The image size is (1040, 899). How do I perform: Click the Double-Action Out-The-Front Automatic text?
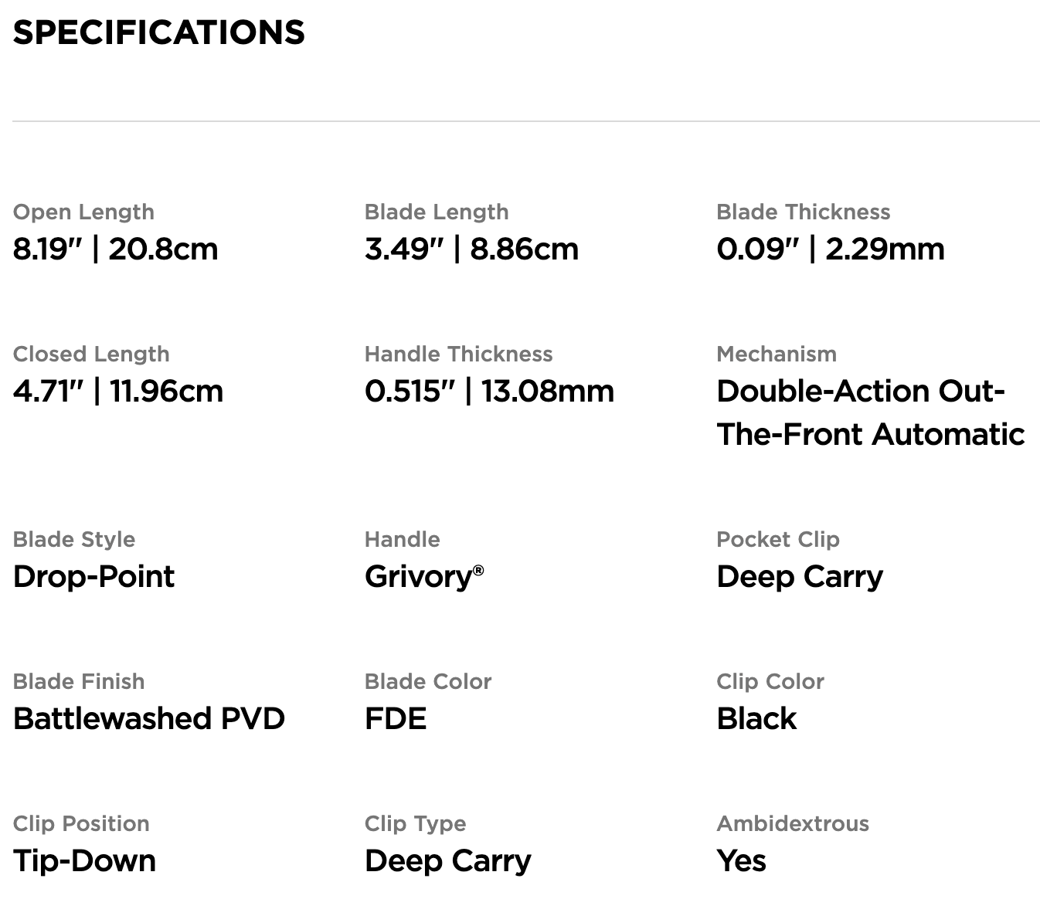pos(871,412)
